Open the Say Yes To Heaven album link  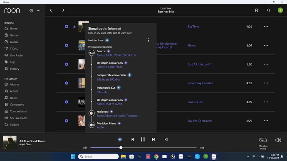pos(200,121)
